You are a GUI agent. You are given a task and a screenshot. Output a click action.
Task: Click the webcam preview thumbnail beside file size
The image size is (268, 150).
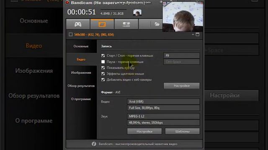pos(137,12)
